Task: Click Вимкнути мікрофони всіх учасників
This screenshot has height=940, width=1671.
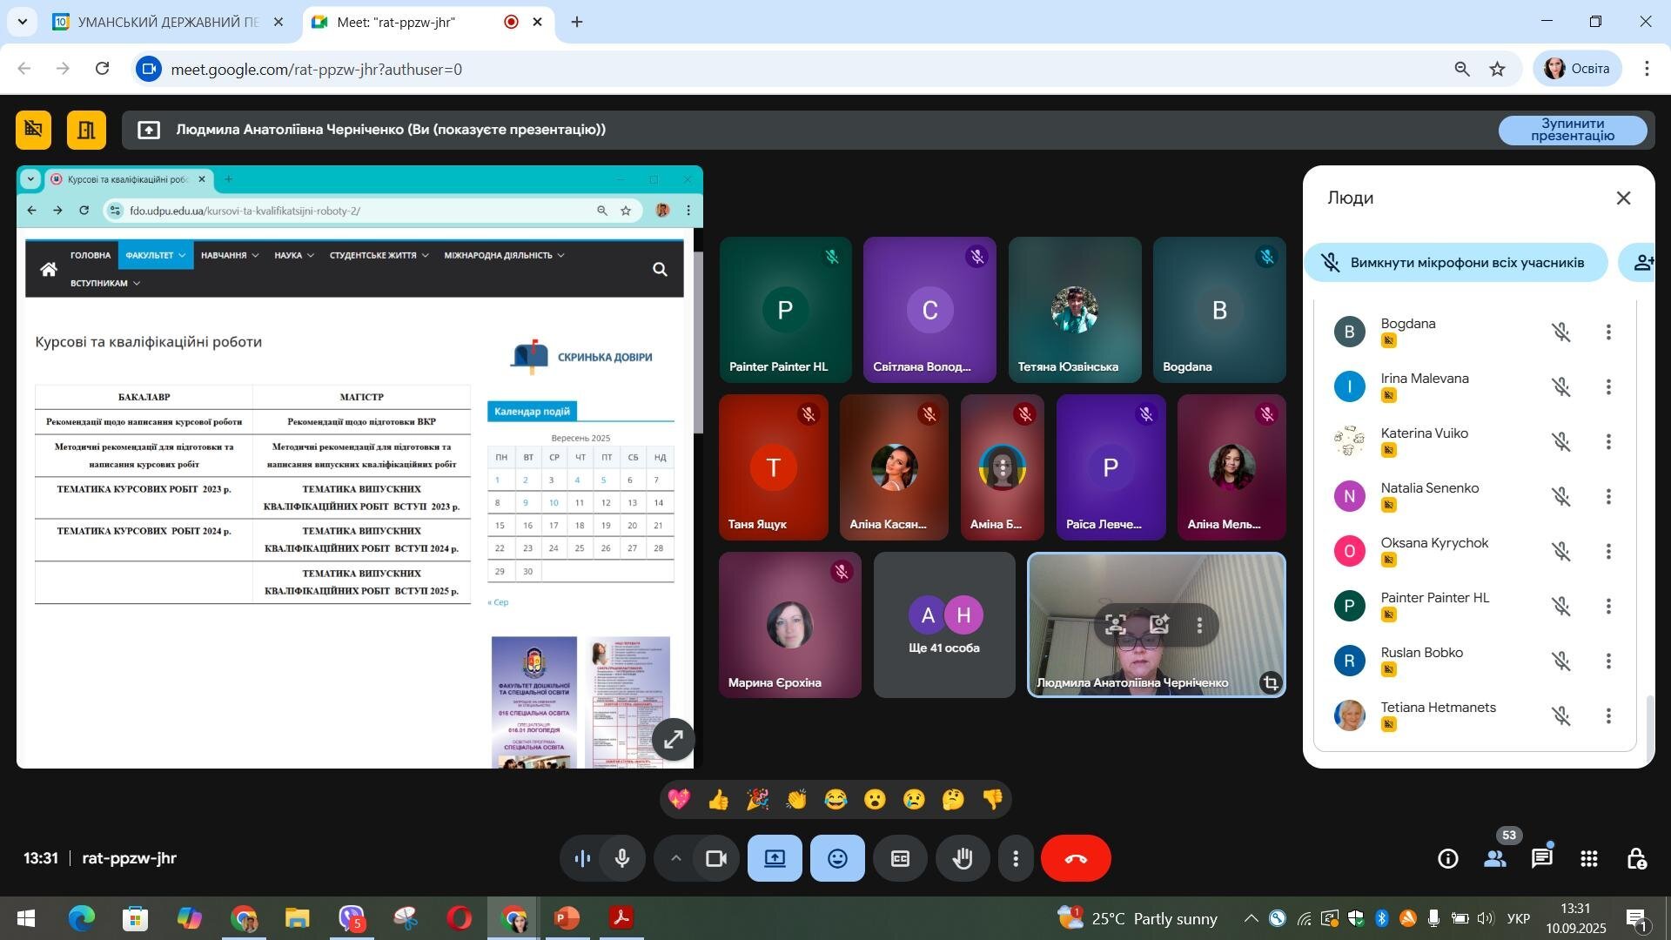Action: 1455,263
